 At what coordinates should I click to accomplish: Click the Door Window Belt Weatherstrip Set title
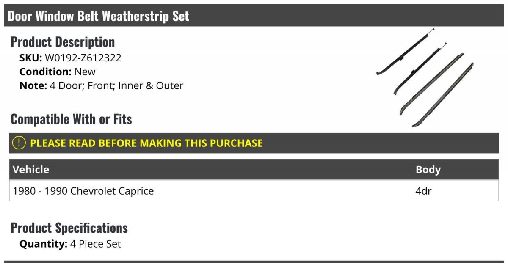pos(98,16)
